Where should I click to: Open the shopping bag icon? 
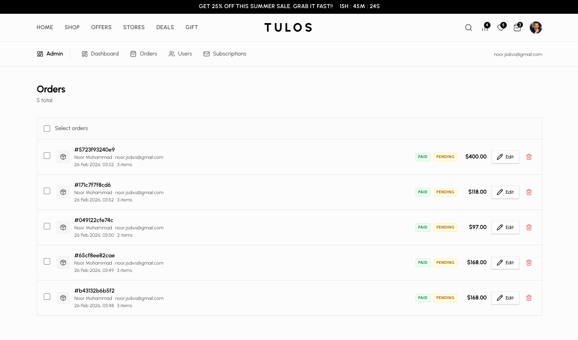coord(517,28)
